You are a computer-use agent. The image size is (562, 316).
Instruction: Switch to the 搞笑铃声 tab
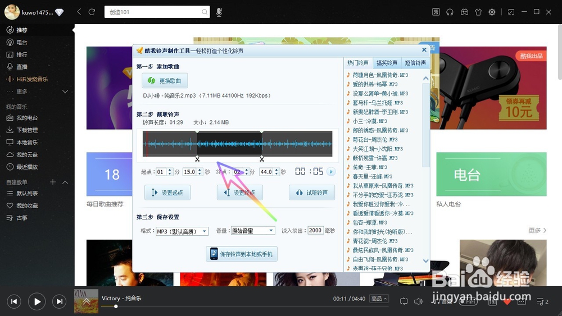pos(387,63)
